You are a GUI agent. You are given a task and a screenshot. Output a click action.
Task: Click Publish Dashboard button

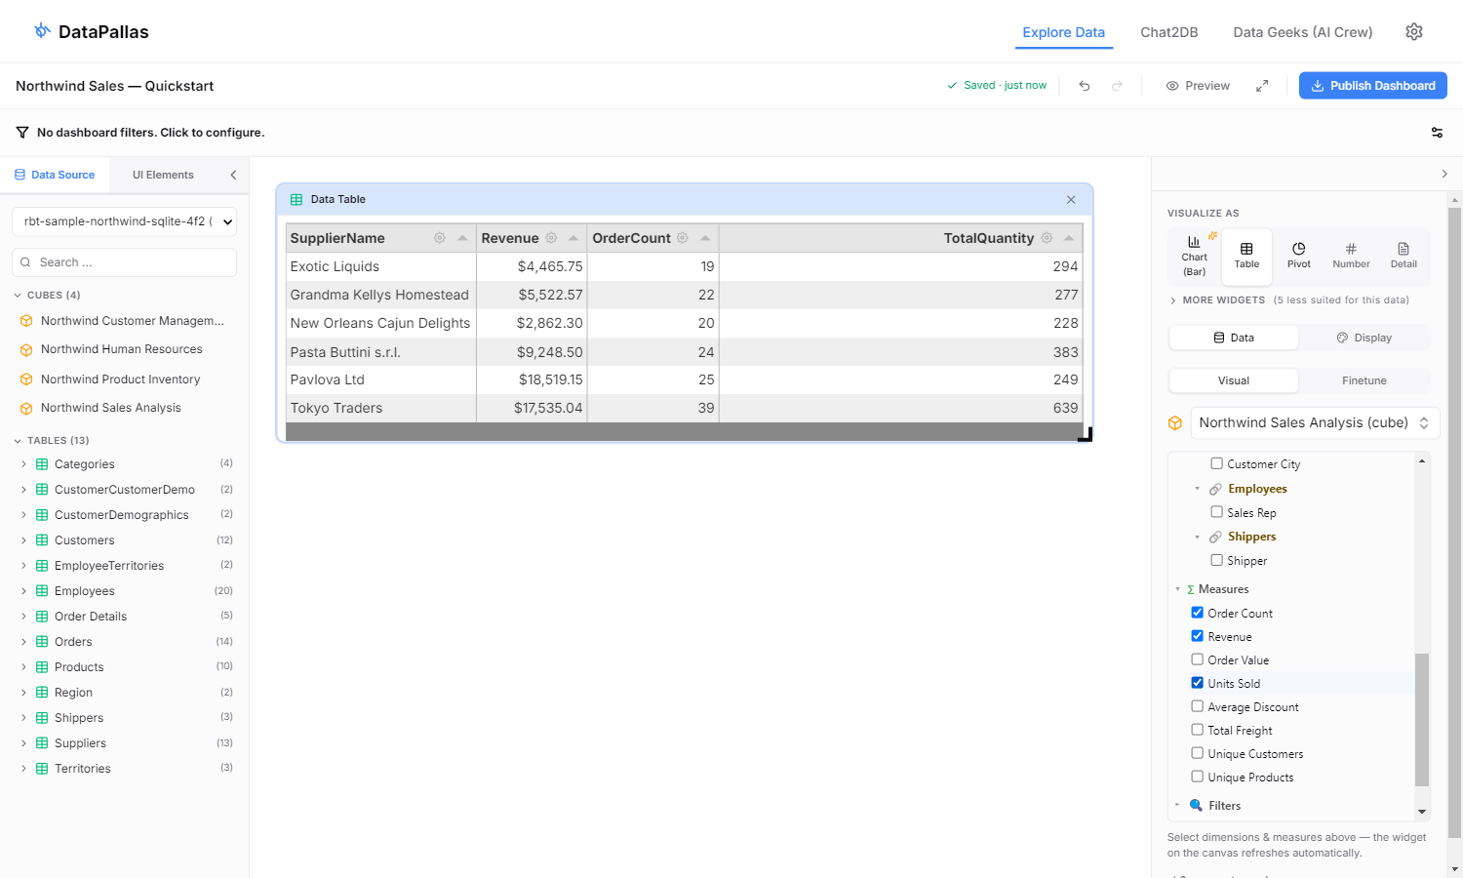1373,86
